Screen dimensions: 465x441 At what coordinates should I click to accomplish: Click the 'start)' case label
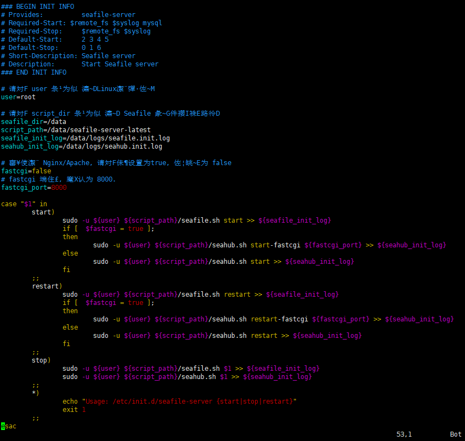pyautogui.click(x=43, y=212)
